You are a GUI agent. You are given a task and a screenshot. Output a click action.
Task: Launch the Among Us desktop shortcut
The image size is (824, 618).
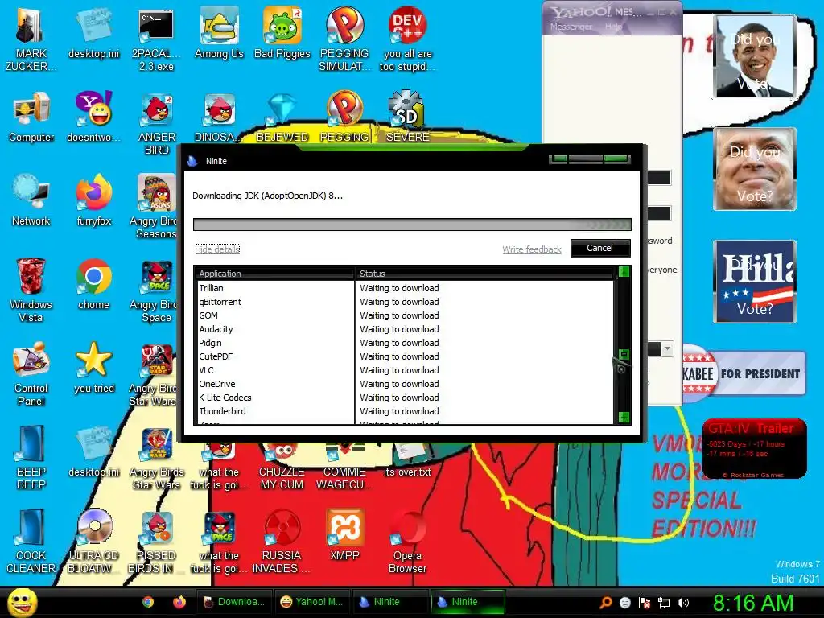pos(219,32)
